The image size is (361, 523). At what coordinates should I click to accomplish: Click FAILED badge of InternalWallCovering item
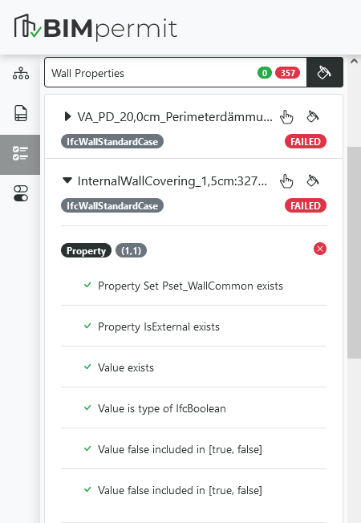point(306,206)
